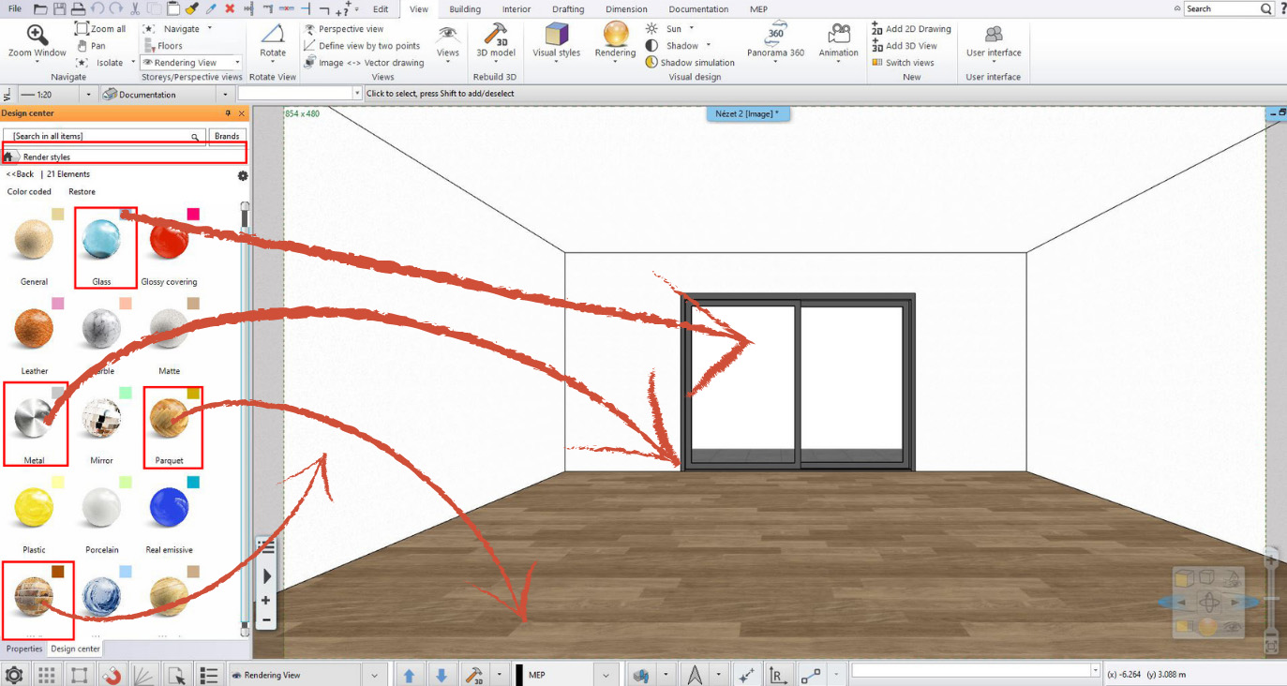Screen dimensions: 1287x686
Task: Click the Design center gear options icon
Action: pos(243,175)
